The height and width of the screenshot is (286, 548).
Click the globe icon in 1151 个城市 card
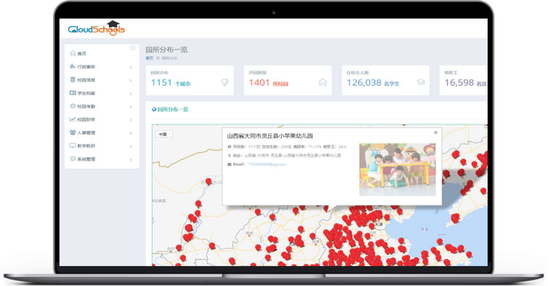point(225,82)
